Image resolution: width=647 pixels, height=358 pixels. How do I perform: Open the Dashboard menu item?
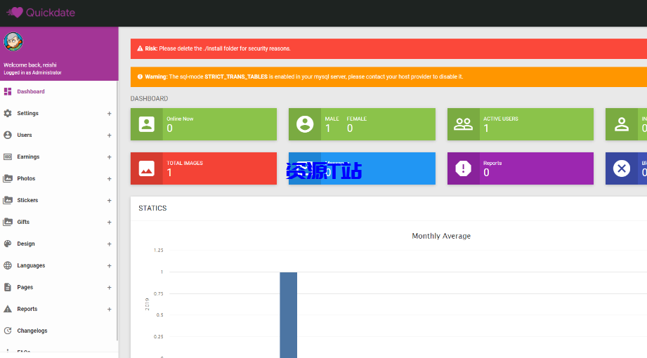[31, 91]
